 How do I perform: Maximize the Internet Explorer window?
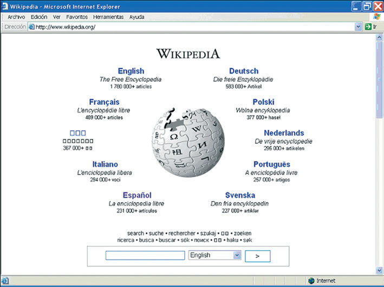coord(367,6)
